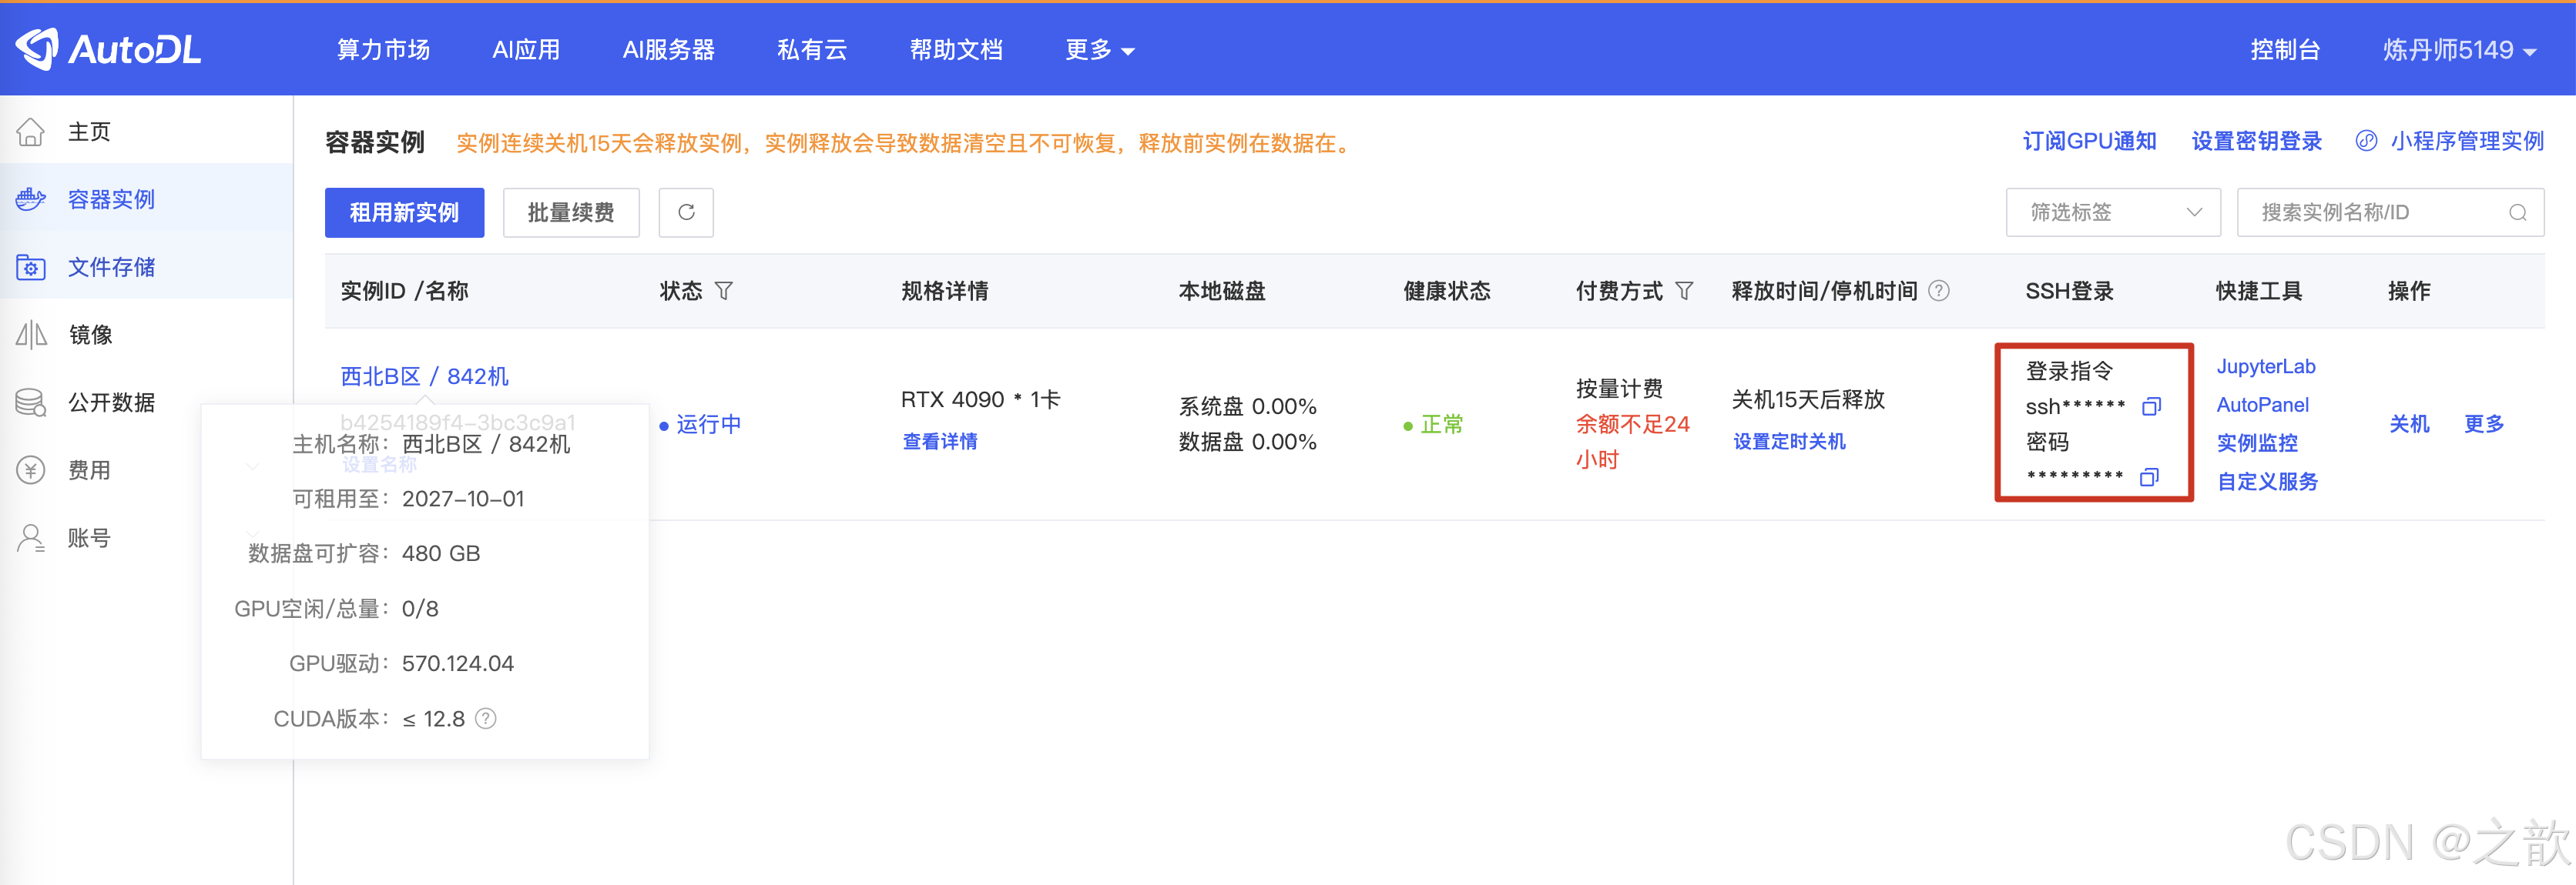Click the 租用新实例 button
2576x885 pixels.
tap(404, 212)
